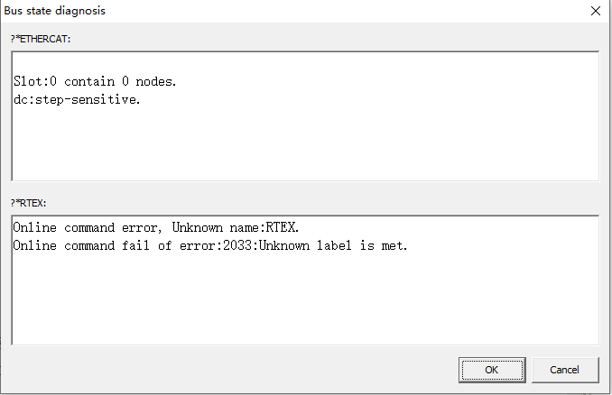This screenshot has height=395, width=612.
Task: Click the word 'nodes.' in ETHERCAT output
Action: (x=156, y=81)
